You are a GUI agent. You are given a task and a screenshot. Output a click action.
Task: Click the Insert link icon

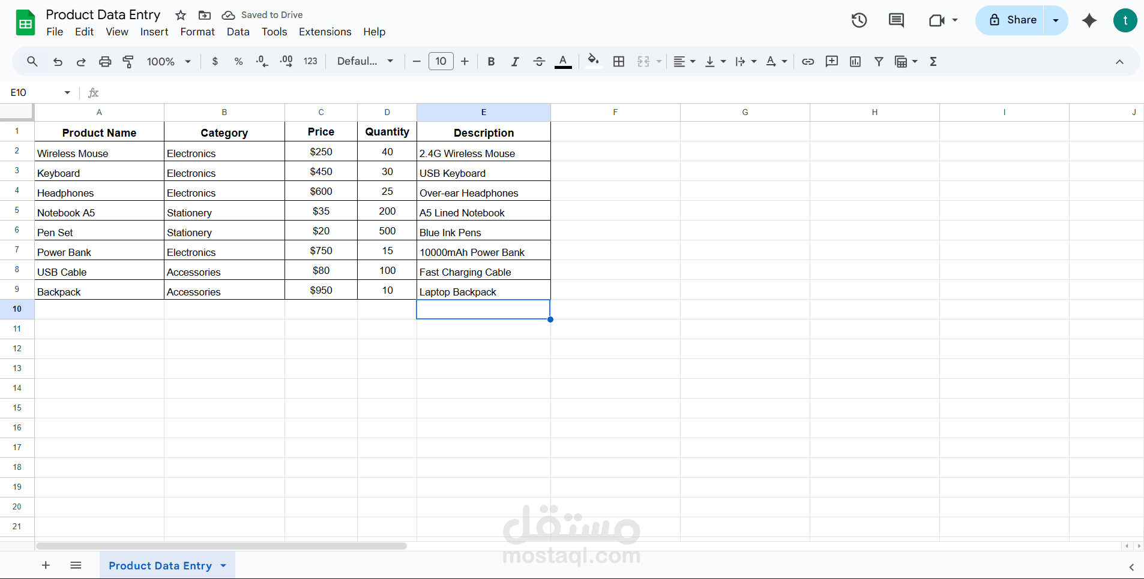(x=807, y=61)
